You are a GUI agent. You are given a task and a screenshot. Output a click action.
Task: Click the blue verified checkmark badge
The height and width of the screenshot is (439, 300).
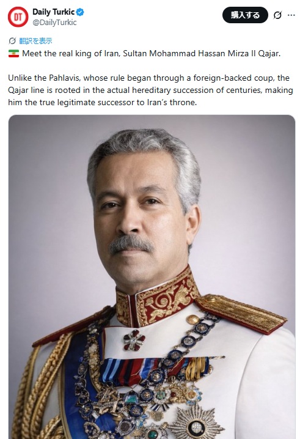(80, 12)
